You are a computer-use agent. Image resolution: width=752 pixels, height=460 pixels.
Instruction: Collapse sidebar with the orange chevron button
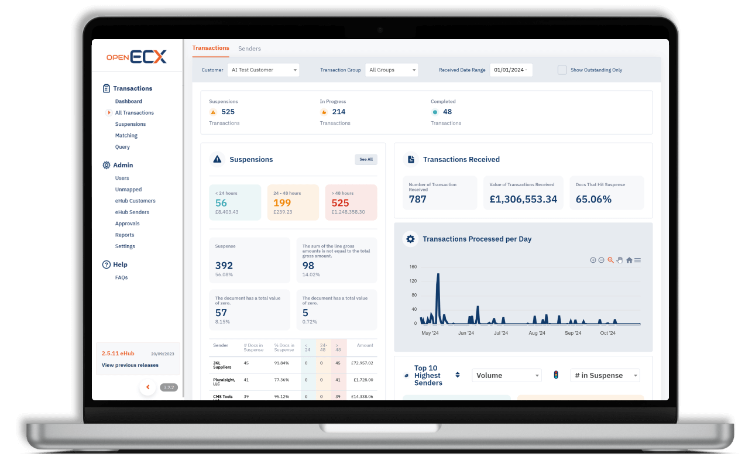point(147,387)
